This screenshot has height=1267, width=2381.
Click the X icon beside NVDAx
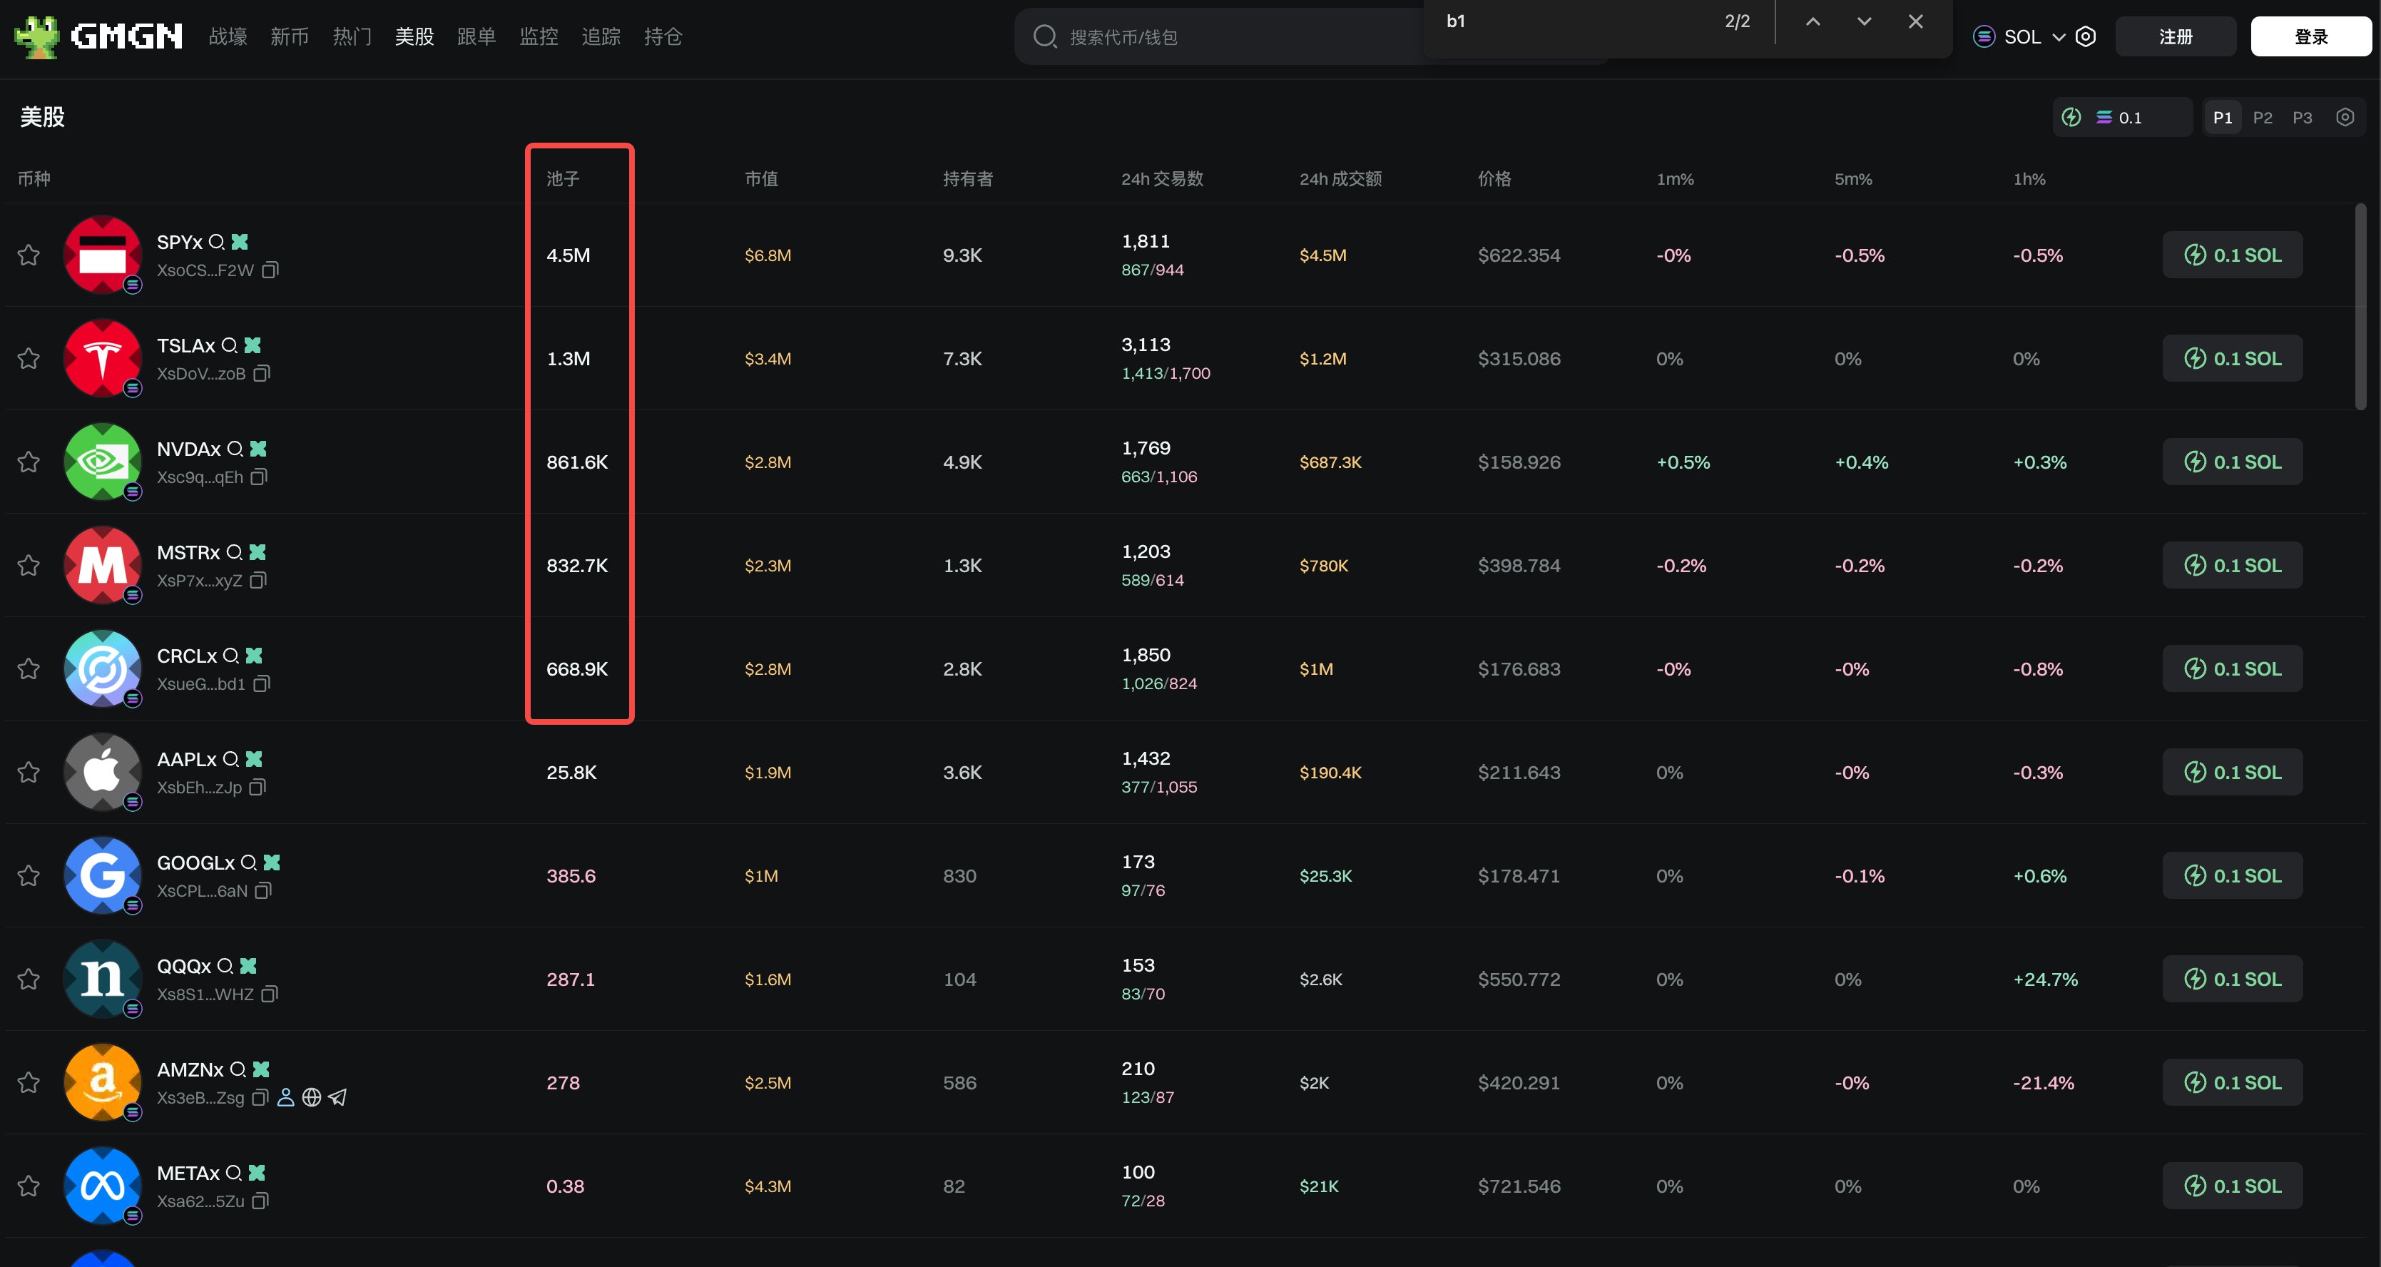[x=259, y=448]
